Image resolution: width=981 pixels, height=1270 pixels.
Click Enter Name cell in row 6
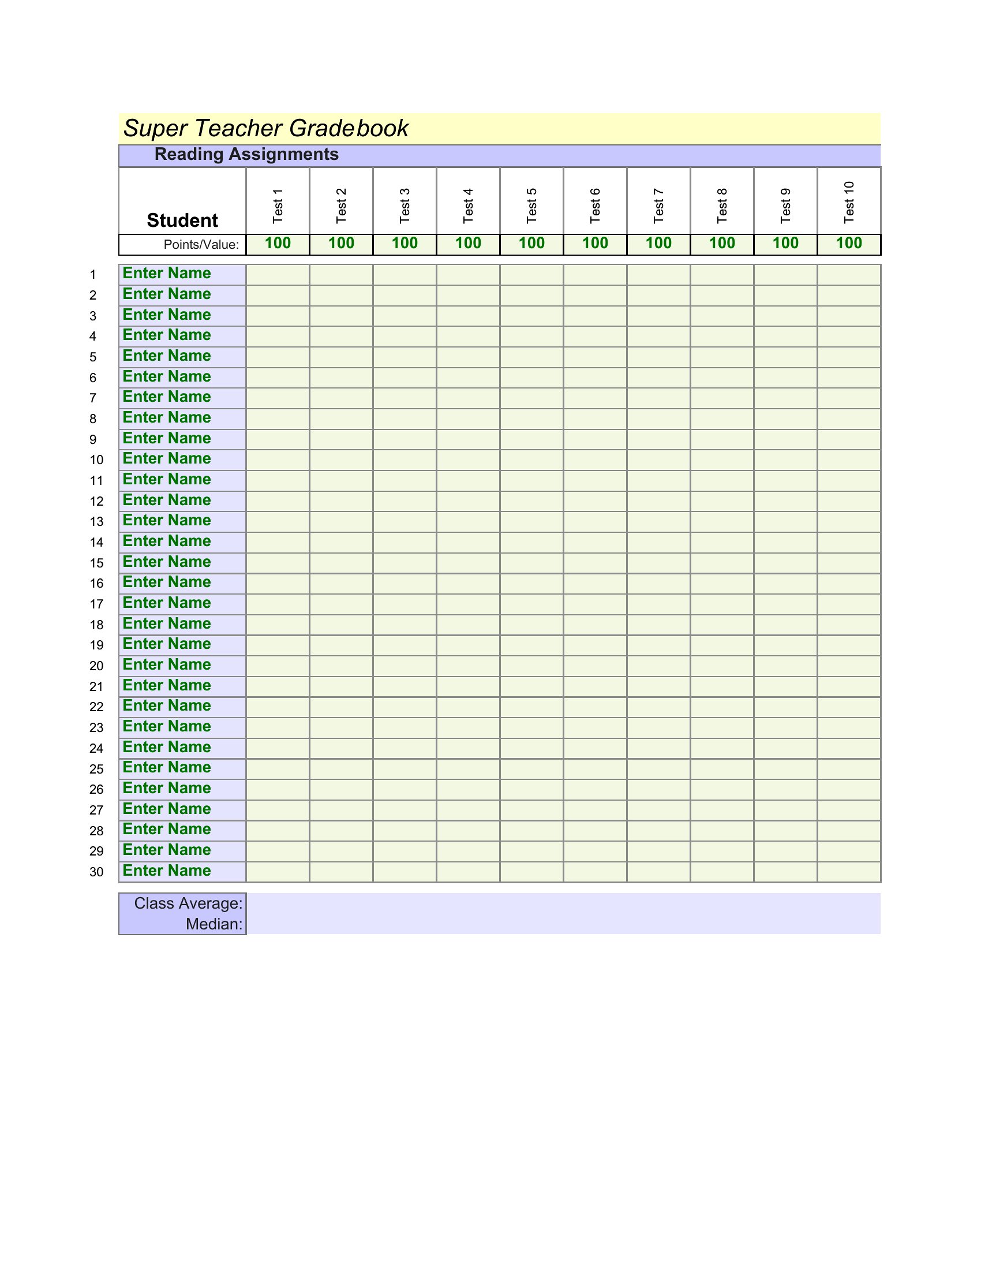[182, 378]
